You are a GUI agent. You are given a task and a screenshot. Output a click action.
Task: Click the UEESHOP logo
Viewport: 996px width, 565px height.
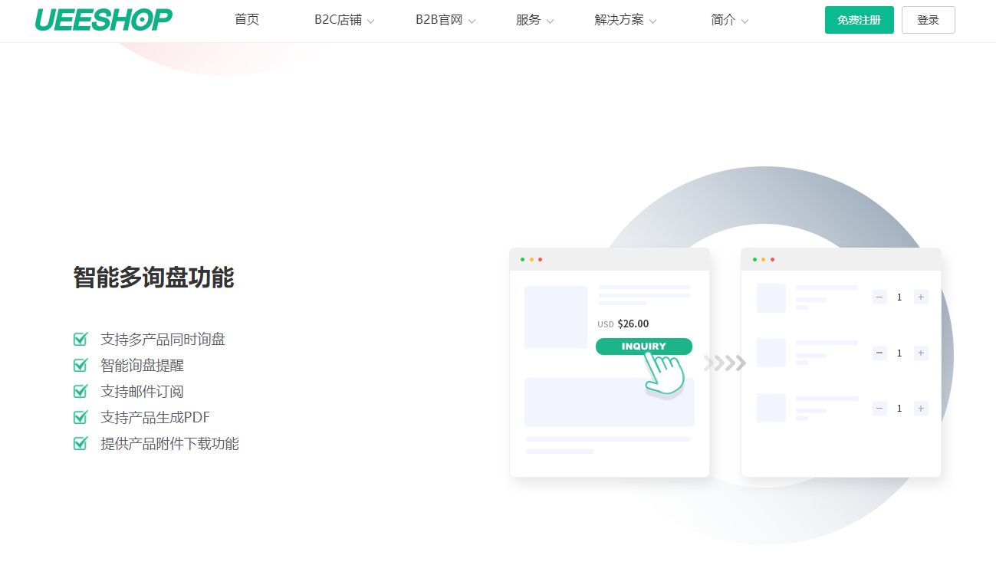coord(104,19)
